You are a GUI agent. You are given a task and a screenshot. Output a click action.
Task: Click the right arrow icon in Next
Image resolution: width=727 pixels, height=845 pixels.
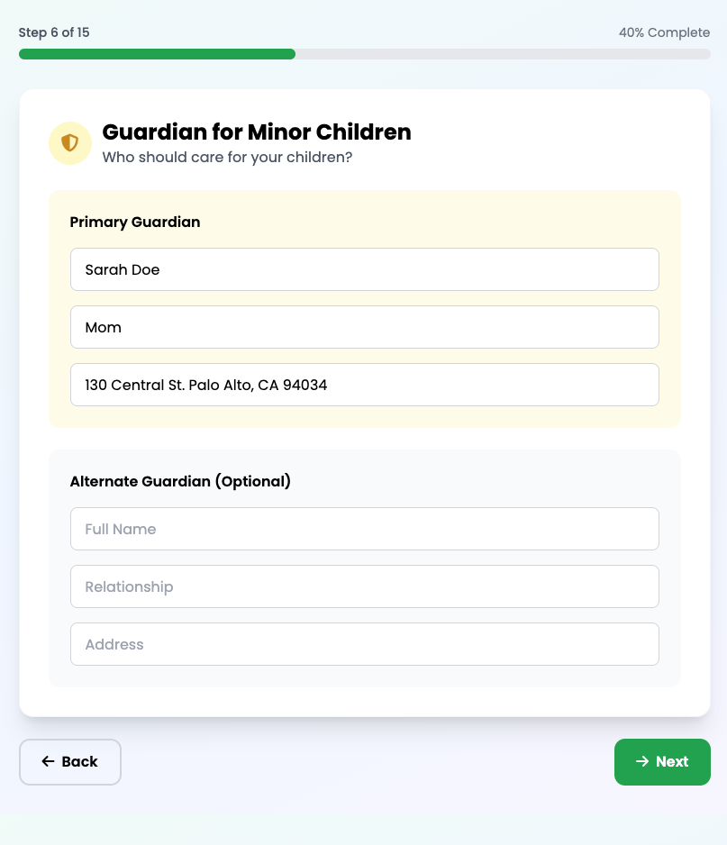point(642,762)
